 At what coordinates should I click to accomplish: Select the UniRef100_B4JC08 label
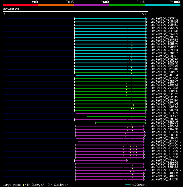click(x=164, y=179)
